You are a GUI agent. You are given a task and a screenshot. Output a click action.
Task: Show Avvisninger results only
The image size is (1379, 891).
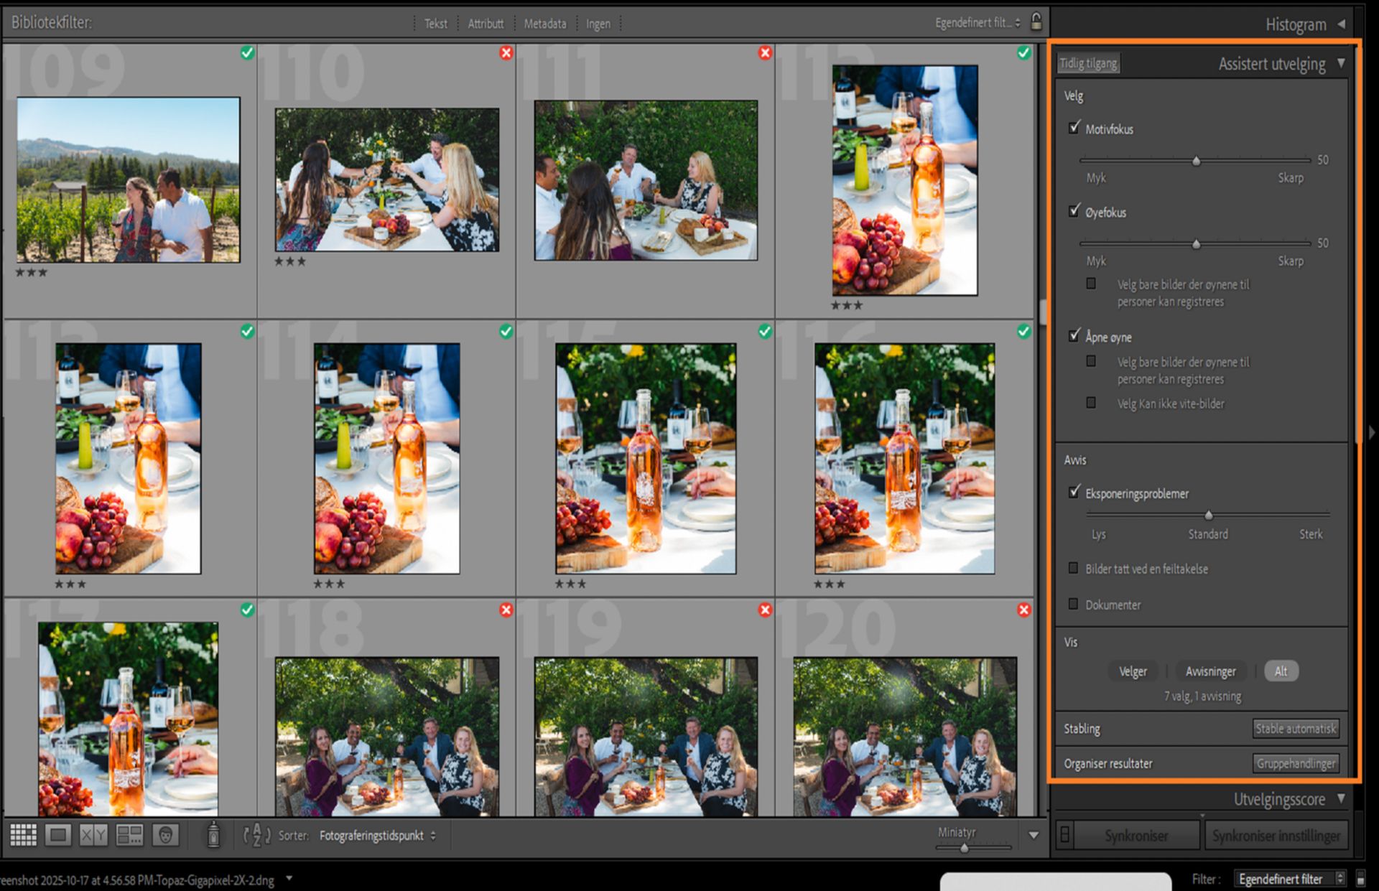pos(1211,671)
